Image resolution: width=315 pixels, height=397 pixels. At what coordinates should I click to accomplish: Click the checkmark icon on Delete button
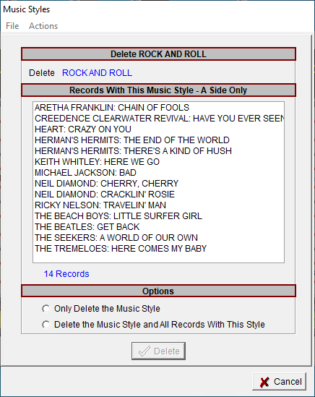click(x=144, y=351)
